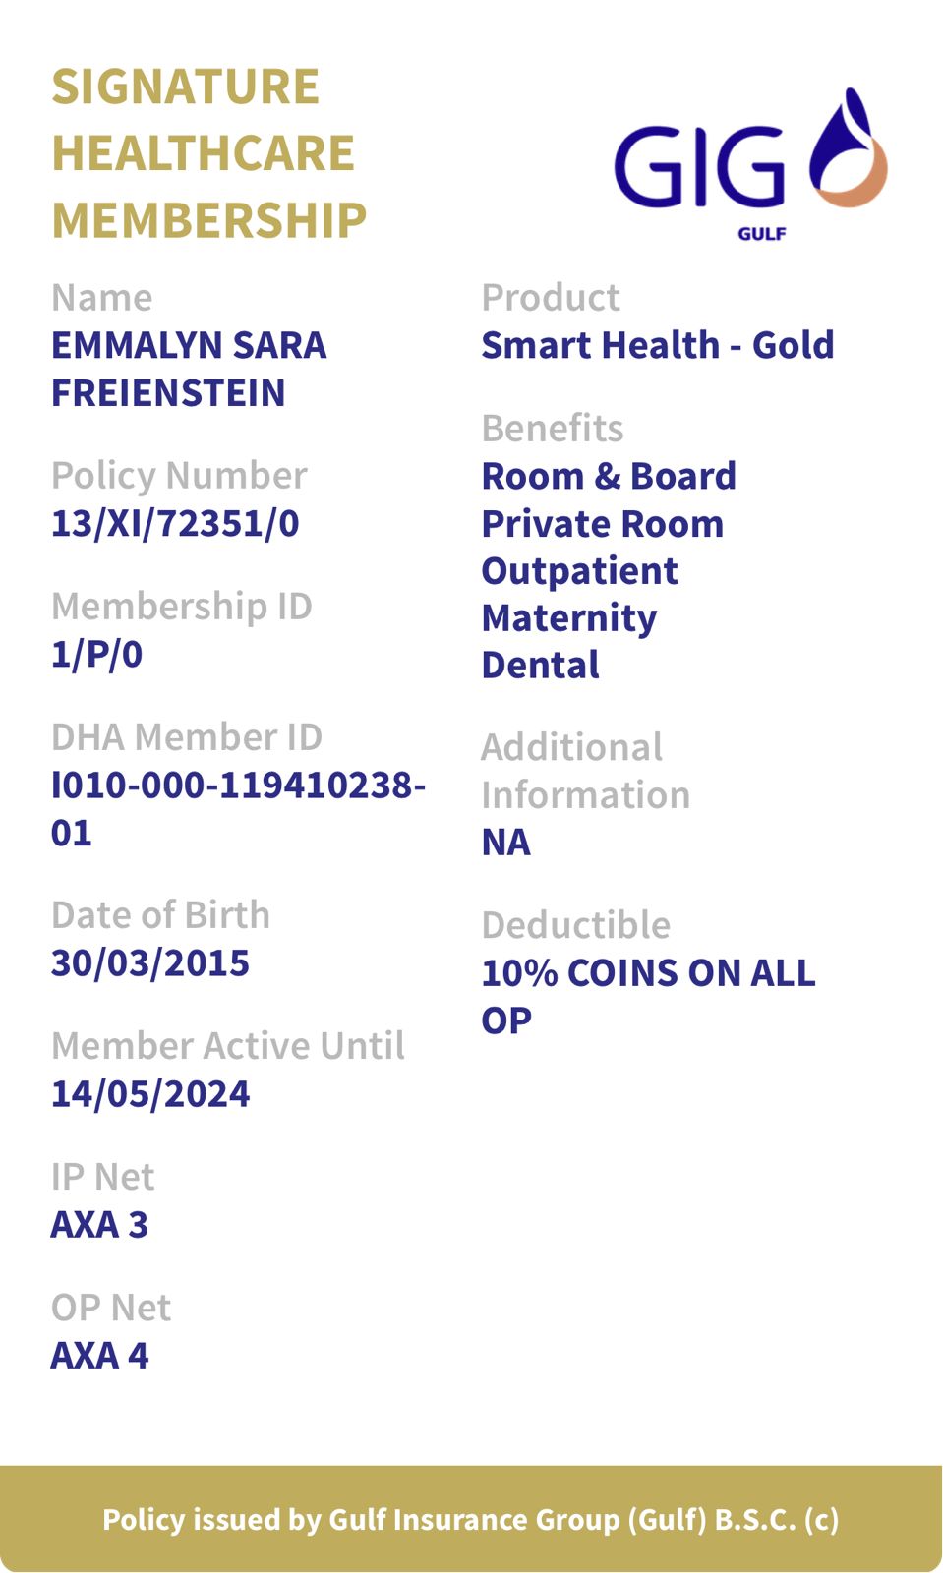The image size is (943, 1573).
Task: Click the Private Room benefit
Action: (x=602, y=523)
